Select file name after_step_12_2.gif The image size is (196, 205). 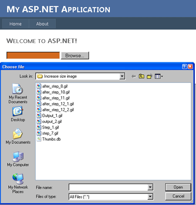58,110
